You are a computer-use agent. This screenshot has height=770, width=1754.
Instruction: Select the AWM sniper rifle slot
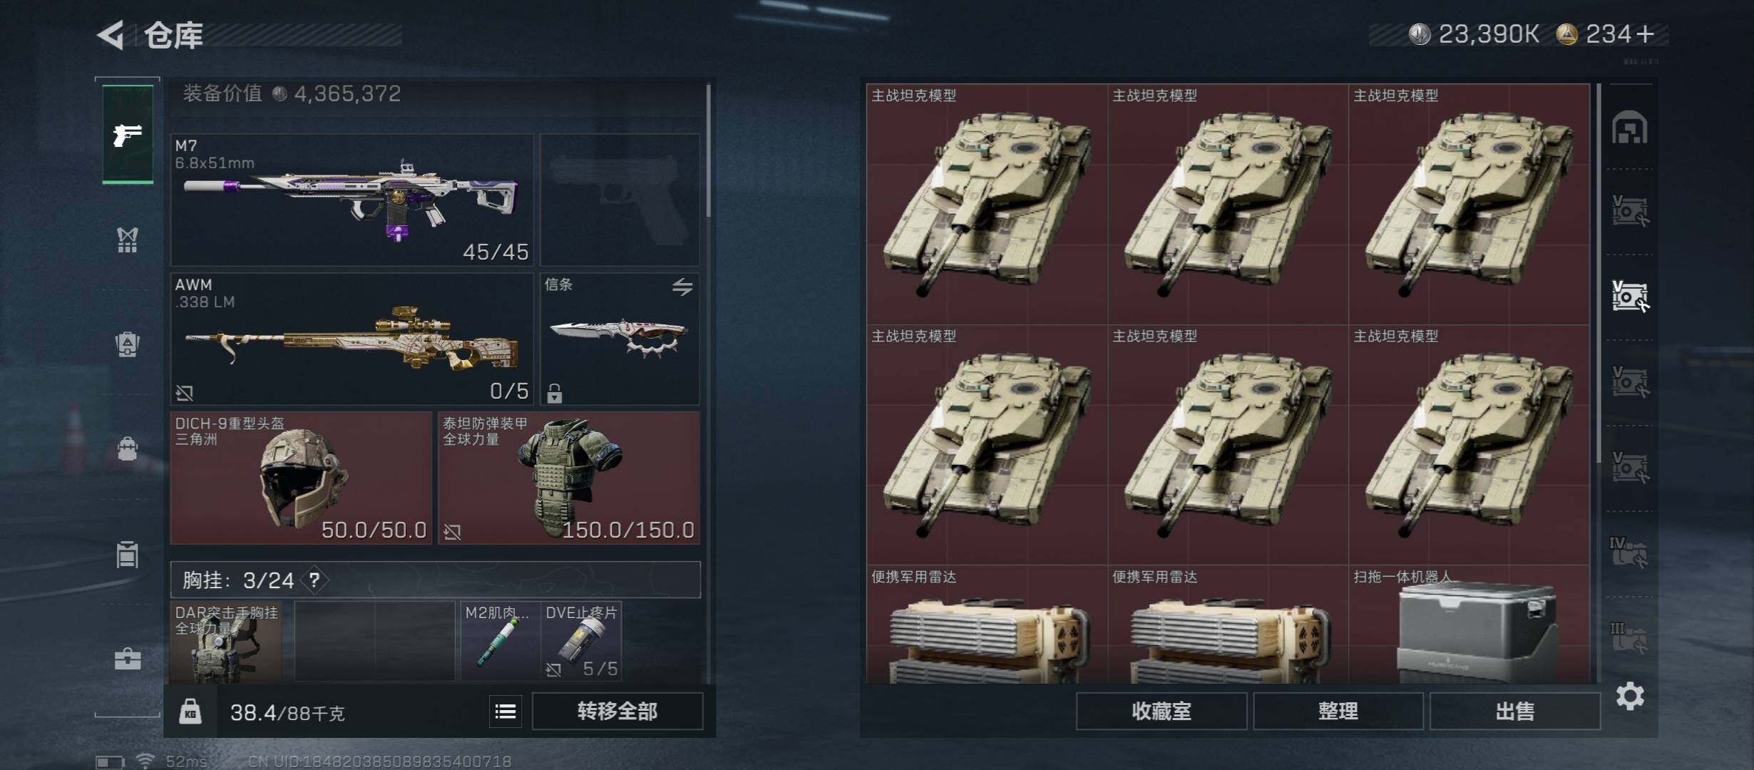[x=352, y=339]
